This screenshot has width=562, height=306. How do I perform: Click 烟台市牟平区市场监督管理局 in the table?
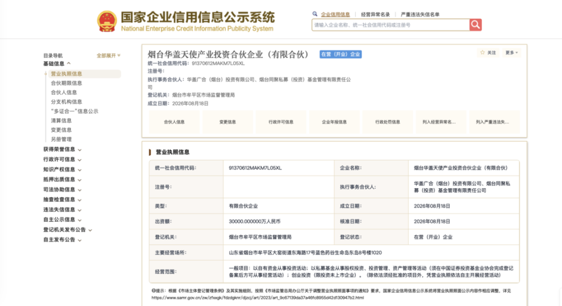pyautogui.click(x=260, y=237)
